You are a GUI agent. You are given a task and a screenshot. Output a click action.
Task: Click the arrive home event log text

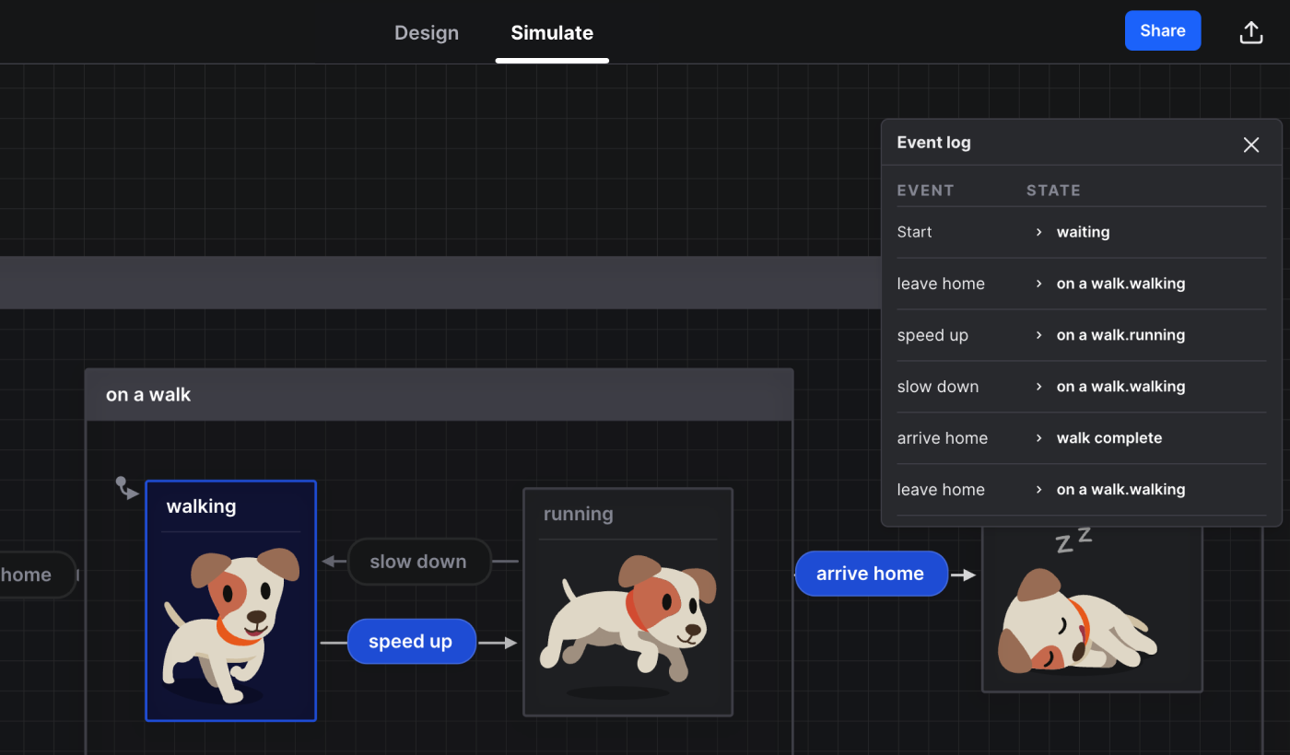click(x=942, y=438)
